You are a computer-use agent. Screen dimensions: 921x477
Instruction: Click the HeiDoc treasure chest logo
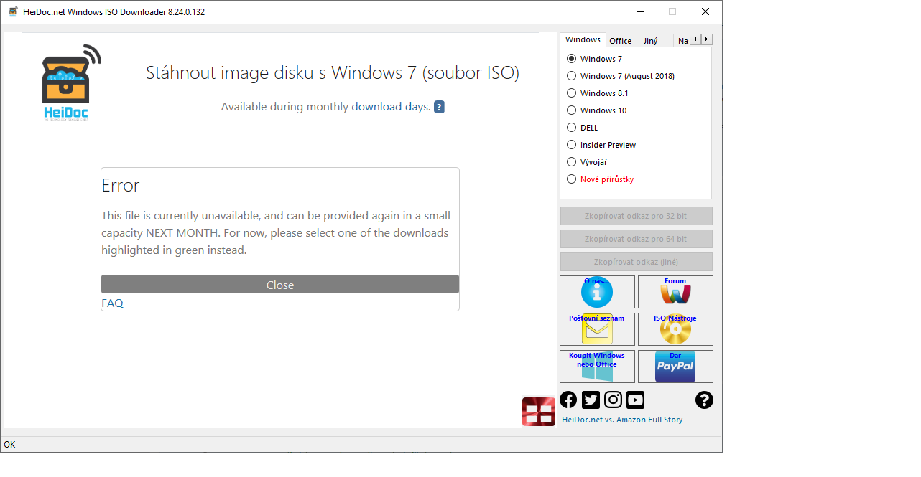pyautogui.click(x=70, y=83)
